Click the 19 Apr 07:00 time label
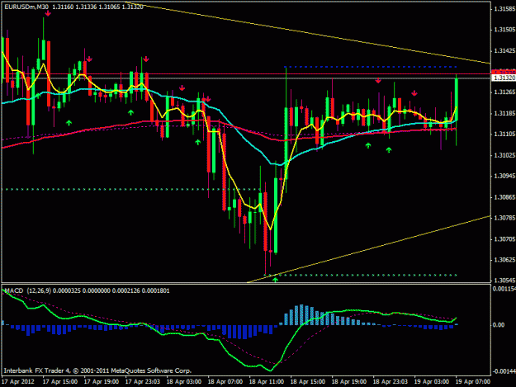This screenshot has width=516, height=387. coord(473,382)
